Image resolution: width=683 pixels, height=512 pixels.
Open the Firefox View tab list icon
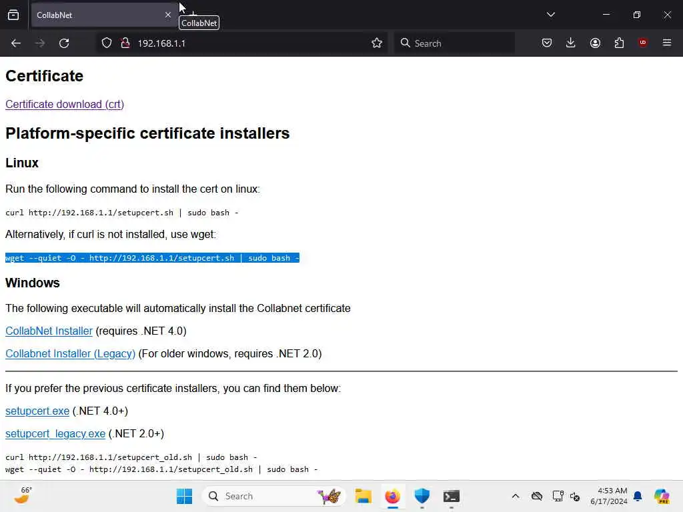13,15
